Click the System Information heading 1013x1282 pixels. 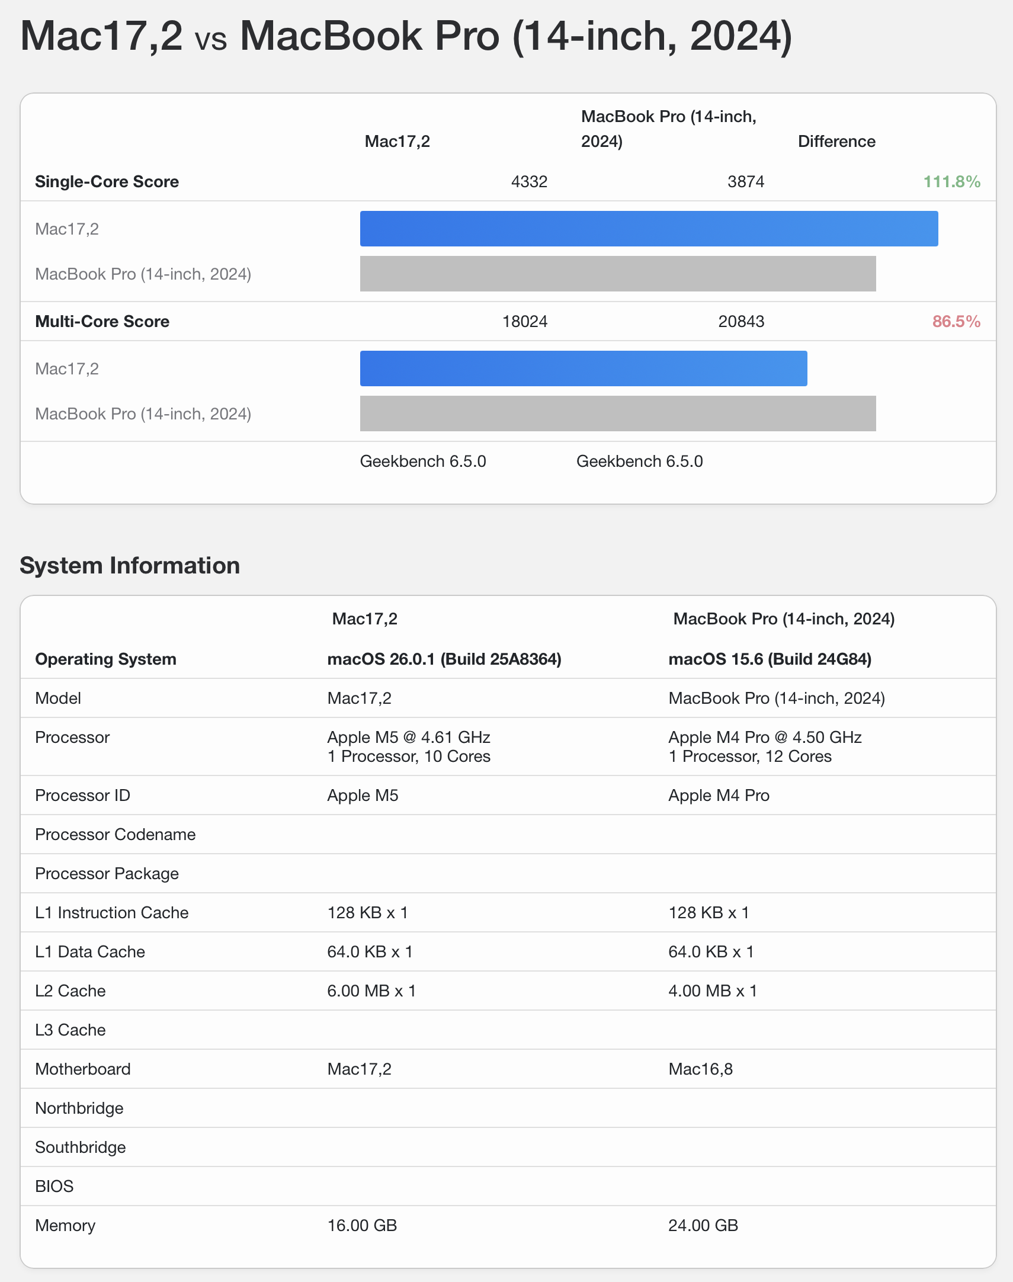tap(130, 565)
